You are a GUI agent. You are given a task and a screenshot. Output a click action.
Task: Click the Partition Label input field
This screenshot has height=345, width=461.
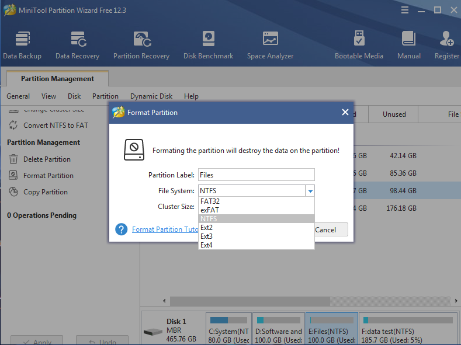coord(257,175)
